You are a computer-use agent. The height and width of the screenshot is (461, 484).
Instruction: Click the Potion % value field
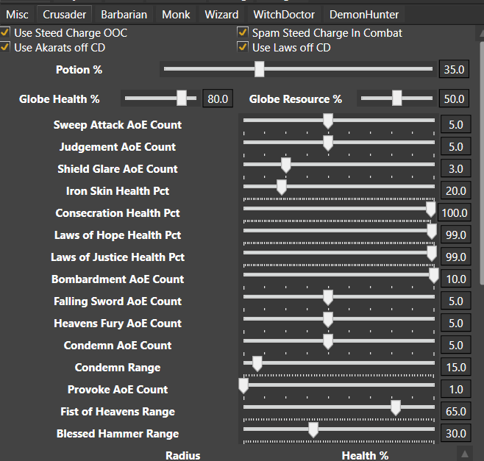pyautogui.click(x=453, y=70)
